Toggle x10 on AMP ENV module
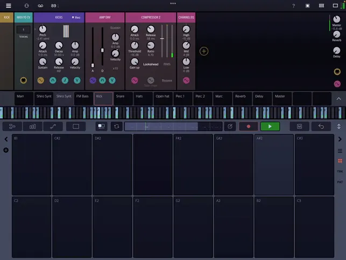346x260 pixels. coord(115,69)
